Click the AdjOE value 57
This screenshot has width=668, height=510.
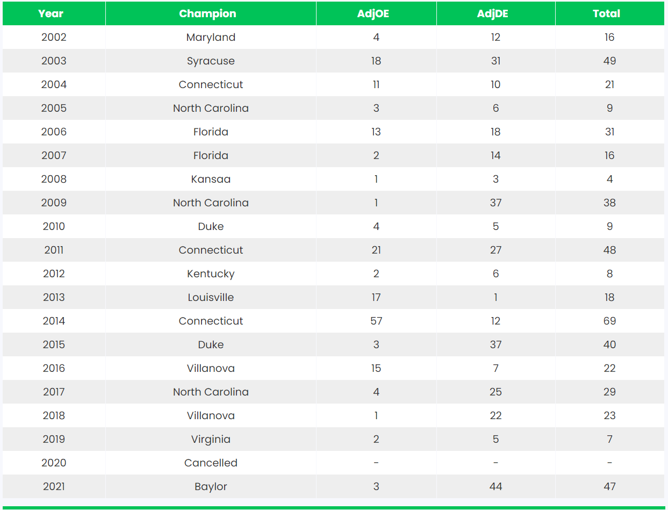pyautogui.click(x=376, y=321)
